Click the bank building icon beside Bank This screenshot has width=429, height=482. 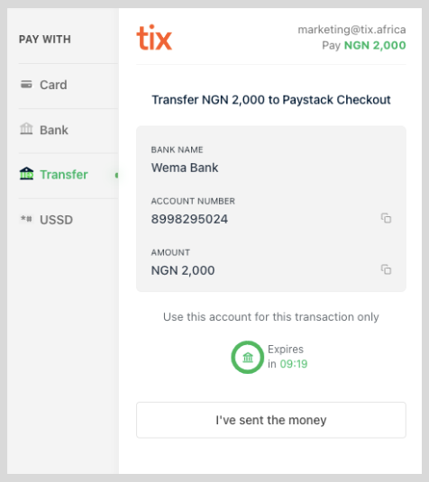coord(26,129)
